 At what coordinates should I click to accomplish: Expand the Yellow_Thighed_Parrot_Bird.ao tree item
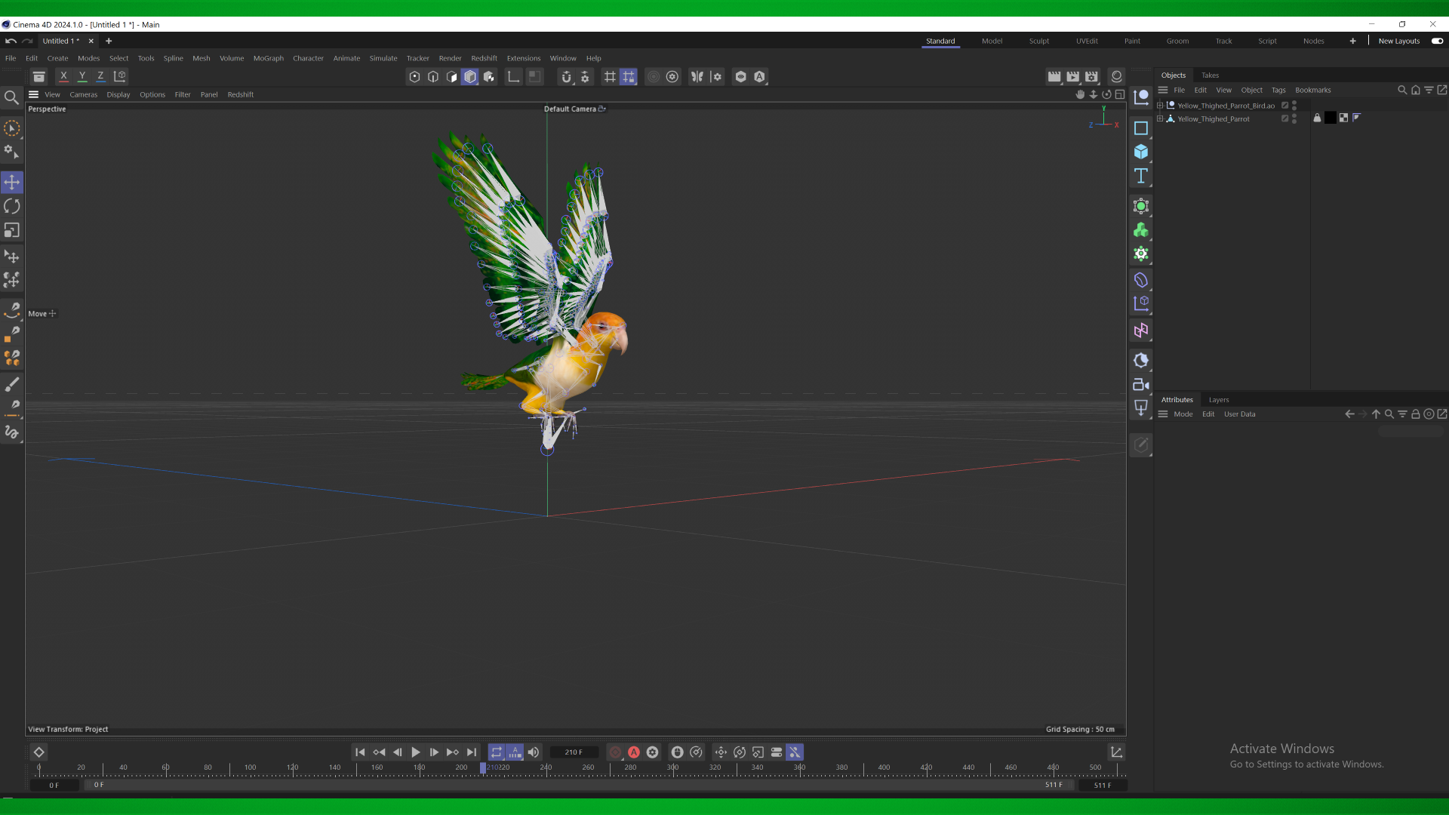point(1160,106)
